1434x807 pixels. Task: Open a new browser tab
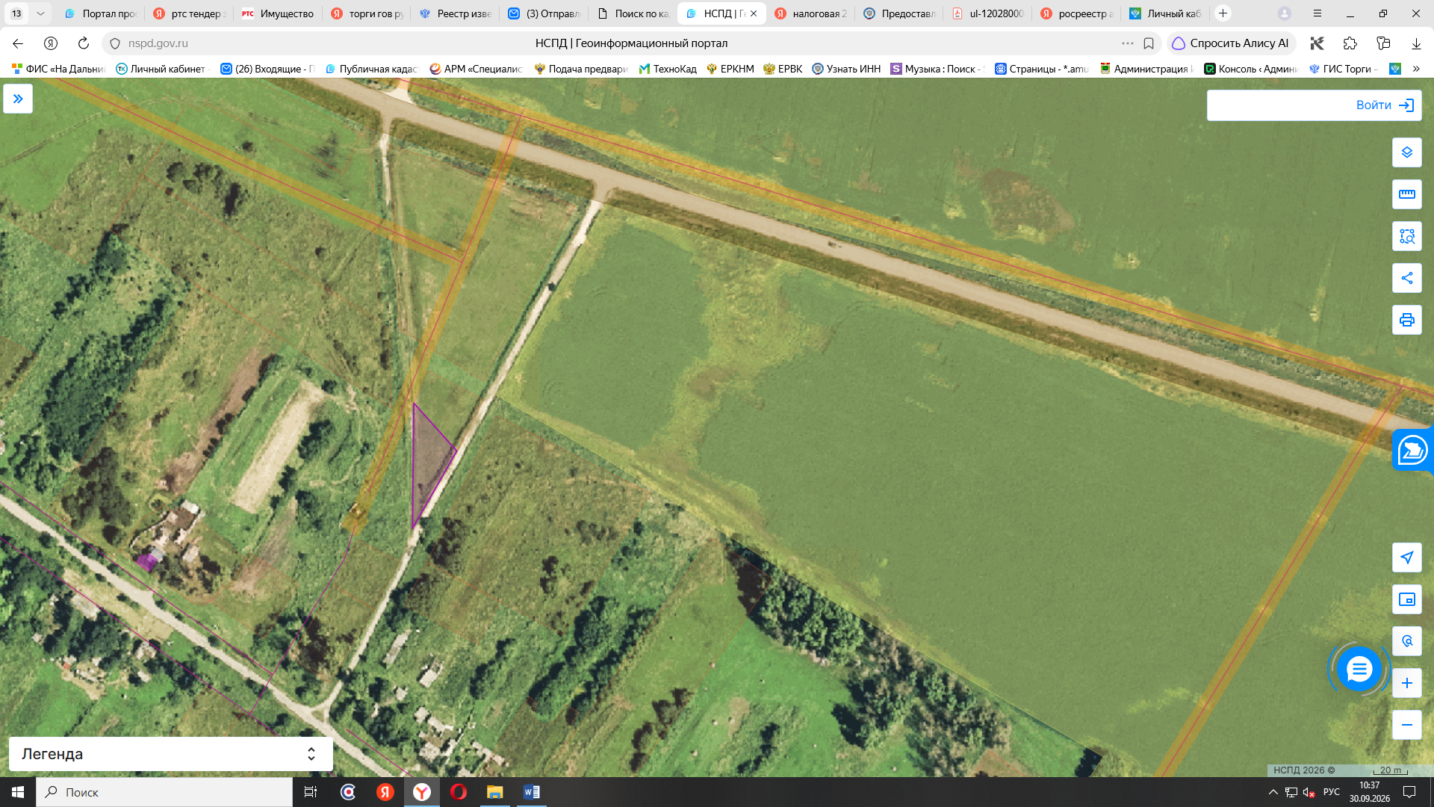[x=1223, y=13]
